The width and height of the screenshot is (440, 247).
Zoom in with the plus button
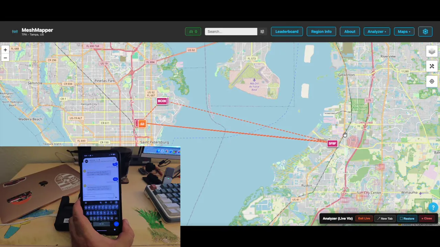pyautogui.click(x=5, y=50)
